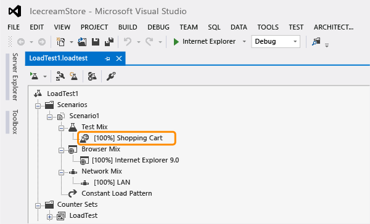
Task: Select the [100%] LAN entry
Action: pyautogui.click(x=112, y=182)
